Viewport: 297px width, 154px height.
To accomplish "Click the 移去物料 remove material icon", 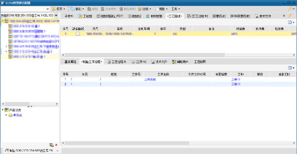I will click(103, 9).
